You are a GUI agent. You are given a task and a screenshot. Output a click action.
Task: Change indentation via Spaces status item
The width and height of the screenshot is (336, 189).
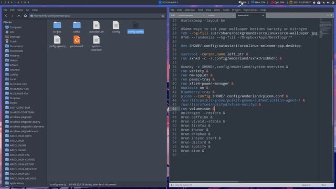pyautogui.click(x=306, y=185)
